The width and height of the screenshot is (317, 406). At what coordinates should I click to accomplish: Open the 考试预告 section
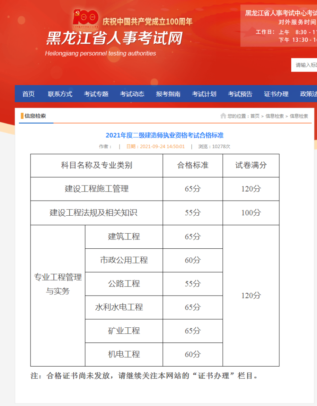click(240, 94)
